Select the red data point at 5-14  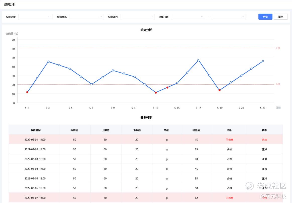click(167, 87)
